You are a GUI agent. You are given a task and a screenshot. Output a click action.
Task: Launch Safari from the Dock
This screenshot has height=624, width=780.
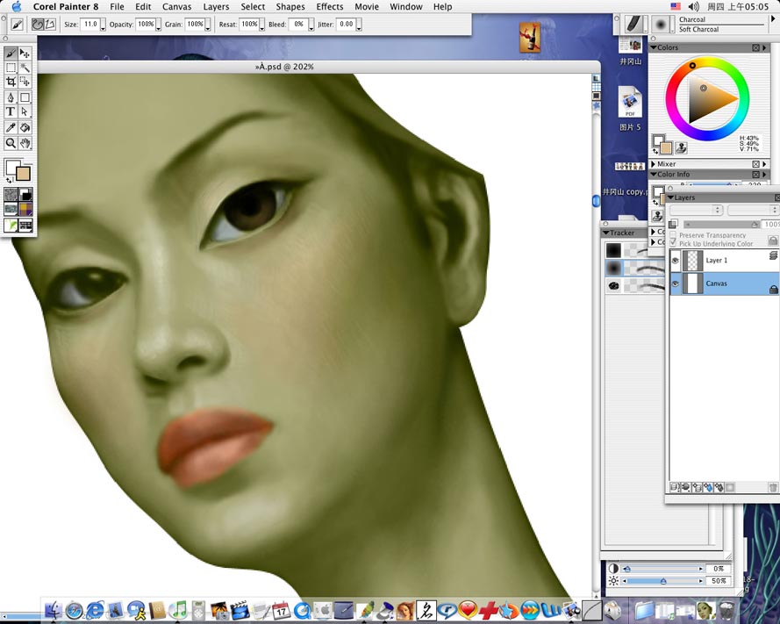(x=74, y=610)
